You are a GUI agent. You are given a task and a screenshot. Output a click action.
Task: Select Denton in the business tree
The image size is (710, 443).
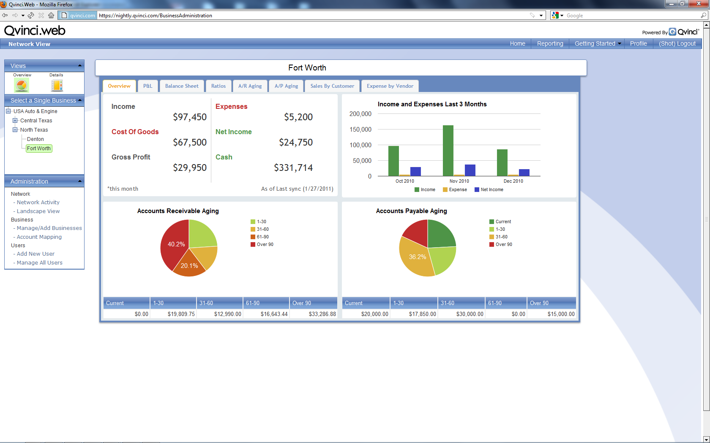(x=35, y=139)
